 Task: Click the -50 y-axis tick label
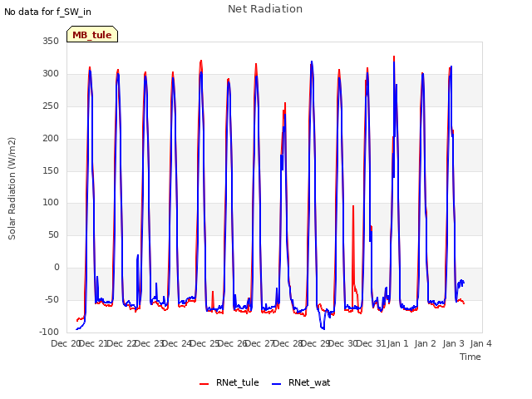click(52, 299)
